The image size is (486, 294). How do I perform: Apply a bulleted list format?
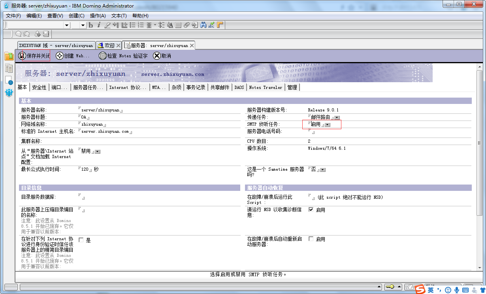[x=133, y=25]
